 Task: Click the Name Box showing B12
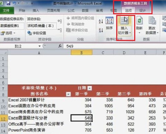click(18, 46)
